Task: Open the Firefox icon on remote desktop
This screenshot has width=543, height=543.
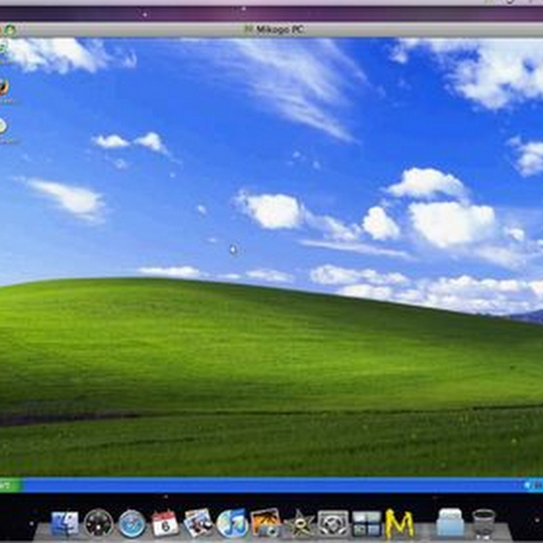Action: pos(3,87)
